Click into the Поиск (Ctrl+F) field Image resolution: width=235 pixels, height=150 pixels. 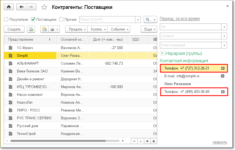point(107,20)
